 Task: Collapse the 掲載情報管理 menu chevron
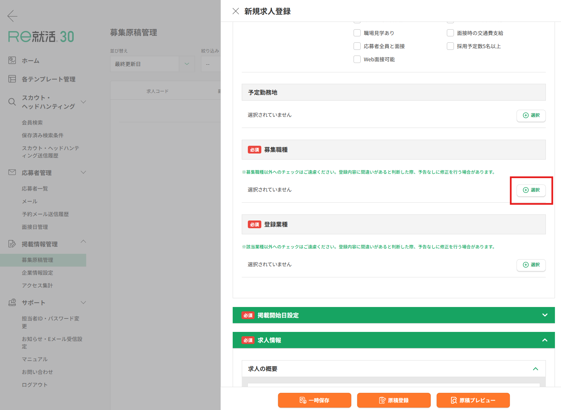84,241
